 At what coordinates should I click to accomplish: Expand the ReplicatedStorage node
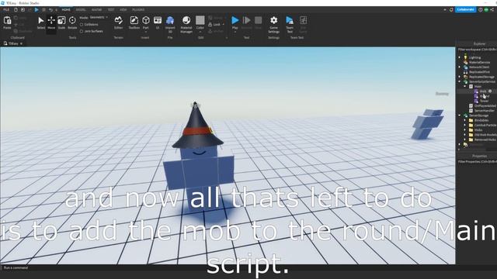coord(459,77)
